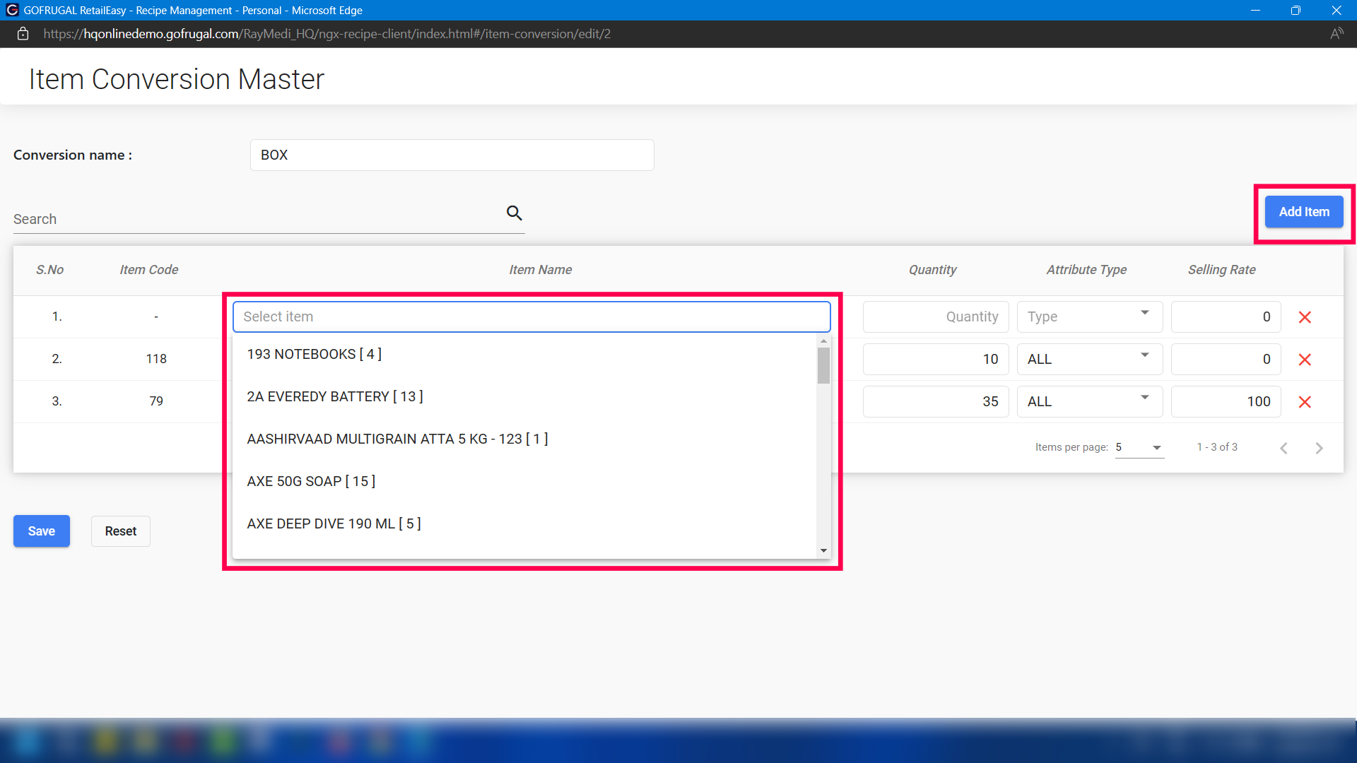Screen dimensions: 1357x763
Task: Open the Type dropdown in row 1
Action: click(x=1089, y=317)
